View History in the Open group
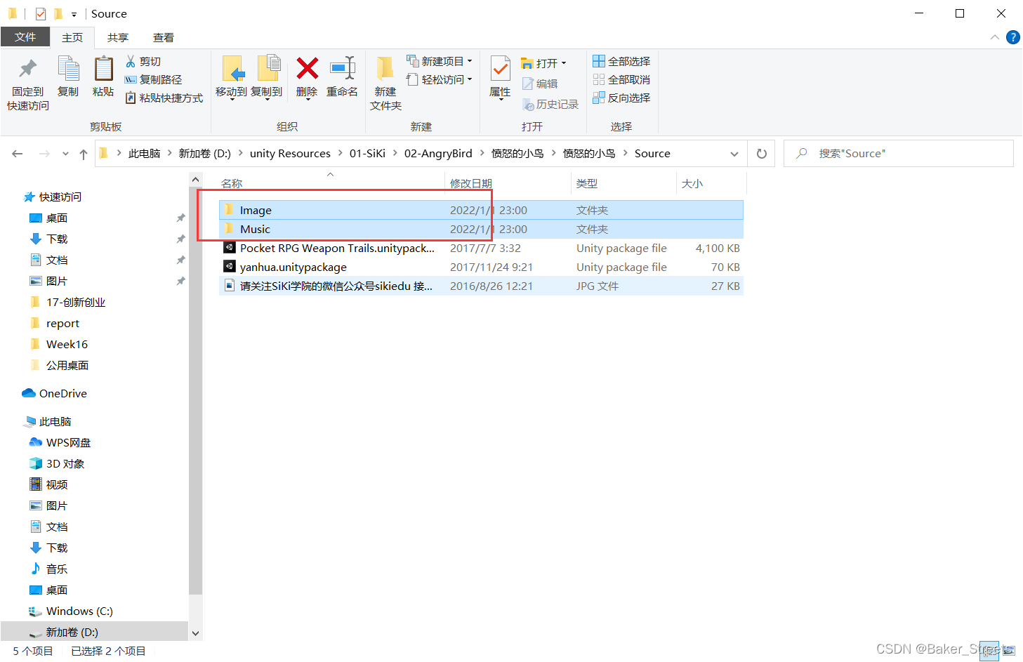 [550, 105]
